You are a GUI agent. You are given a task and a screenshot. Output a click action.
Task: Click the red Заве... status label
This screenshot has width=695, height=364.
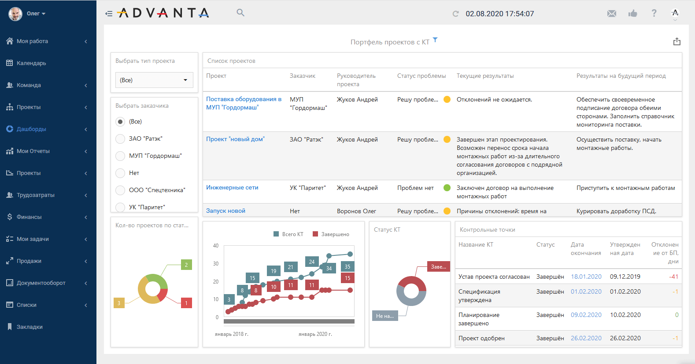(439, 266)
